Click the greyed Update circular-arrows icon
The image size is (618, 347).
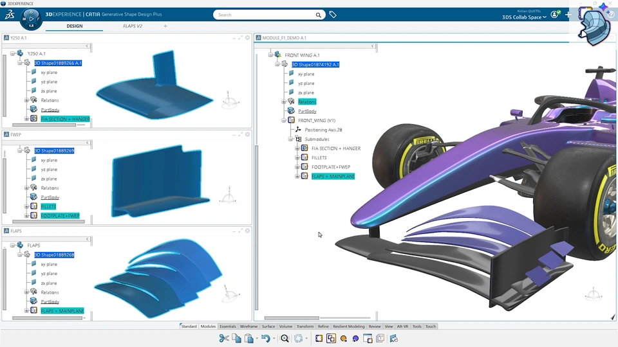click(x=298, y=339)
